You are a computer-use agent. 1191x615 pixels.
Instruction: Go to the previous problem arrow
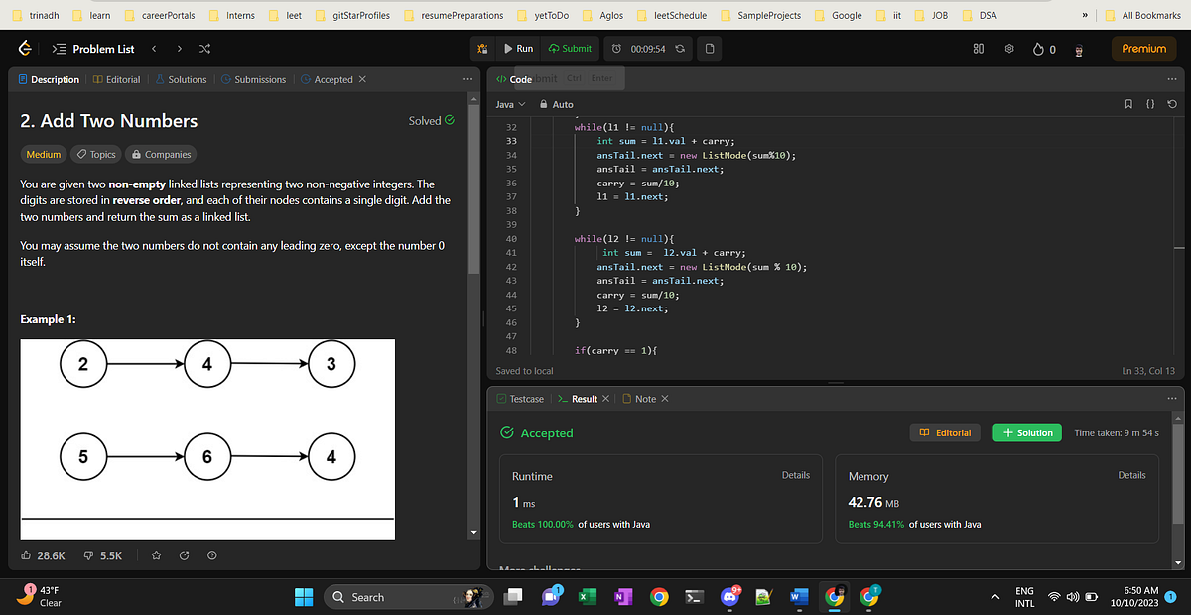point(155,49)
